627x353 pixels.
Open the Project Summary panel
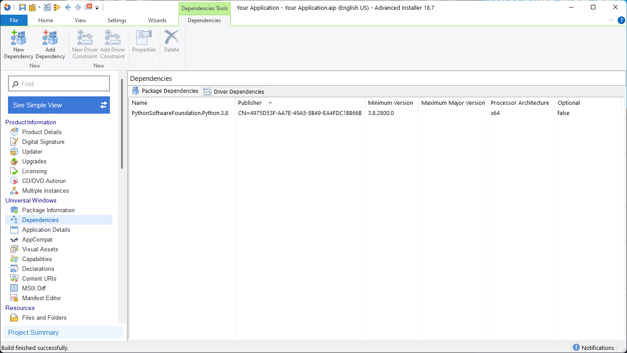pos(63,333)
